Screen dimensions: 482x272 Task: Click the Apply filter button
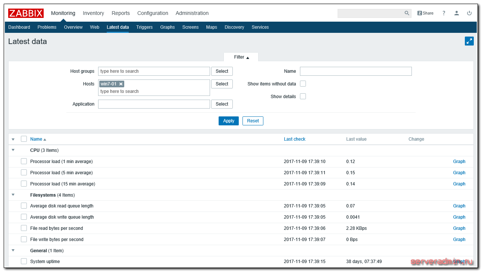tap(228, 121)
